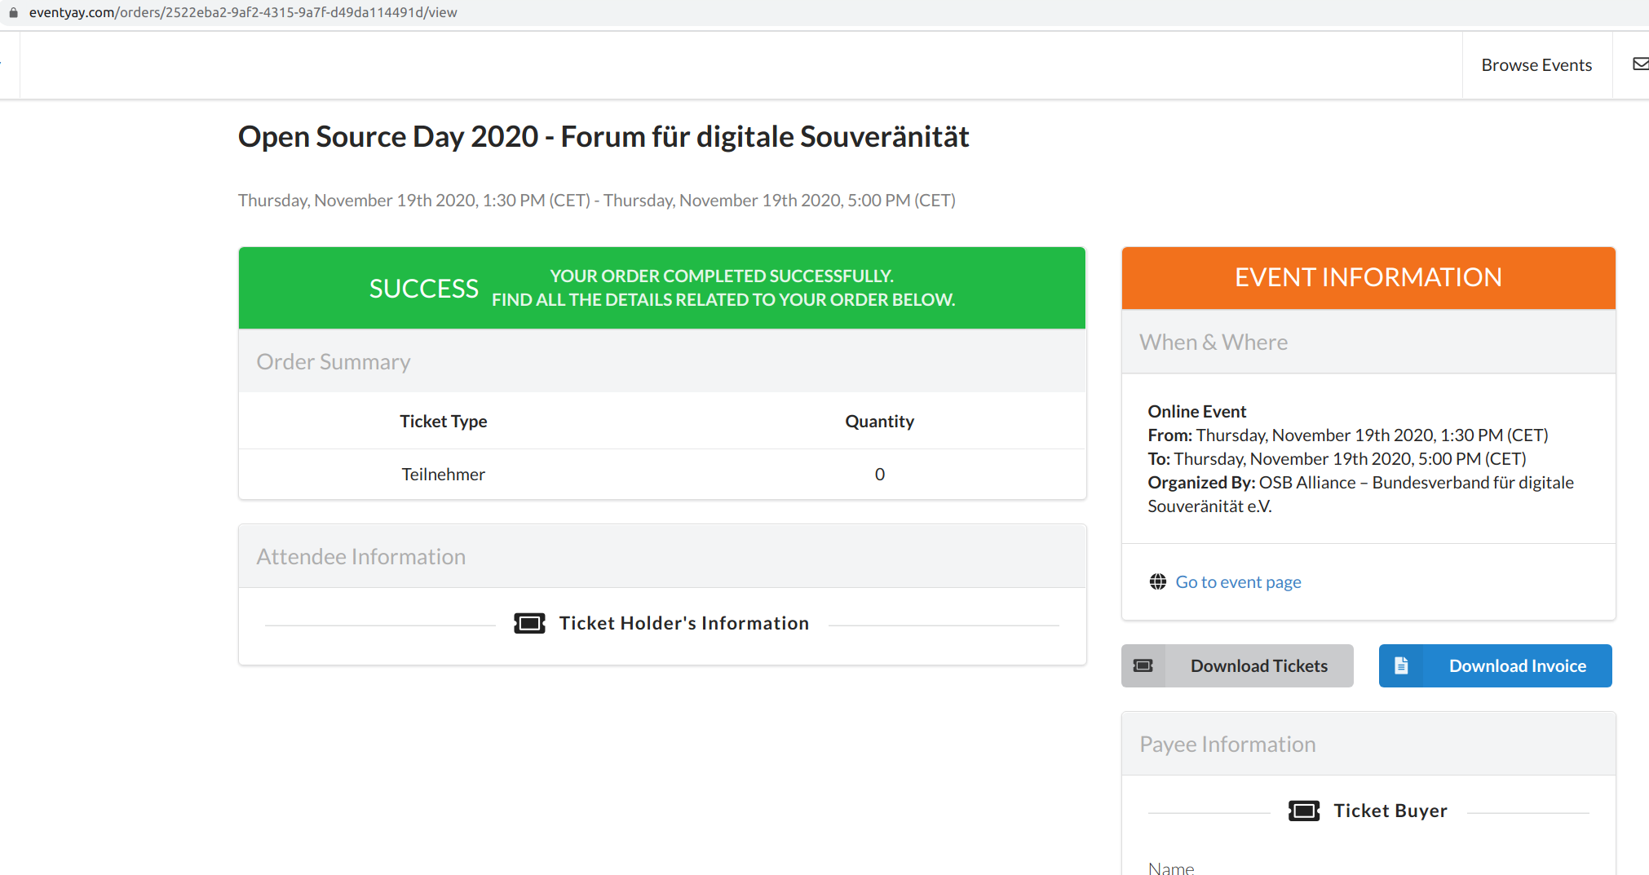1649x875 pixels.
Task: Select the Quantity column header
Action: point(879,421)
